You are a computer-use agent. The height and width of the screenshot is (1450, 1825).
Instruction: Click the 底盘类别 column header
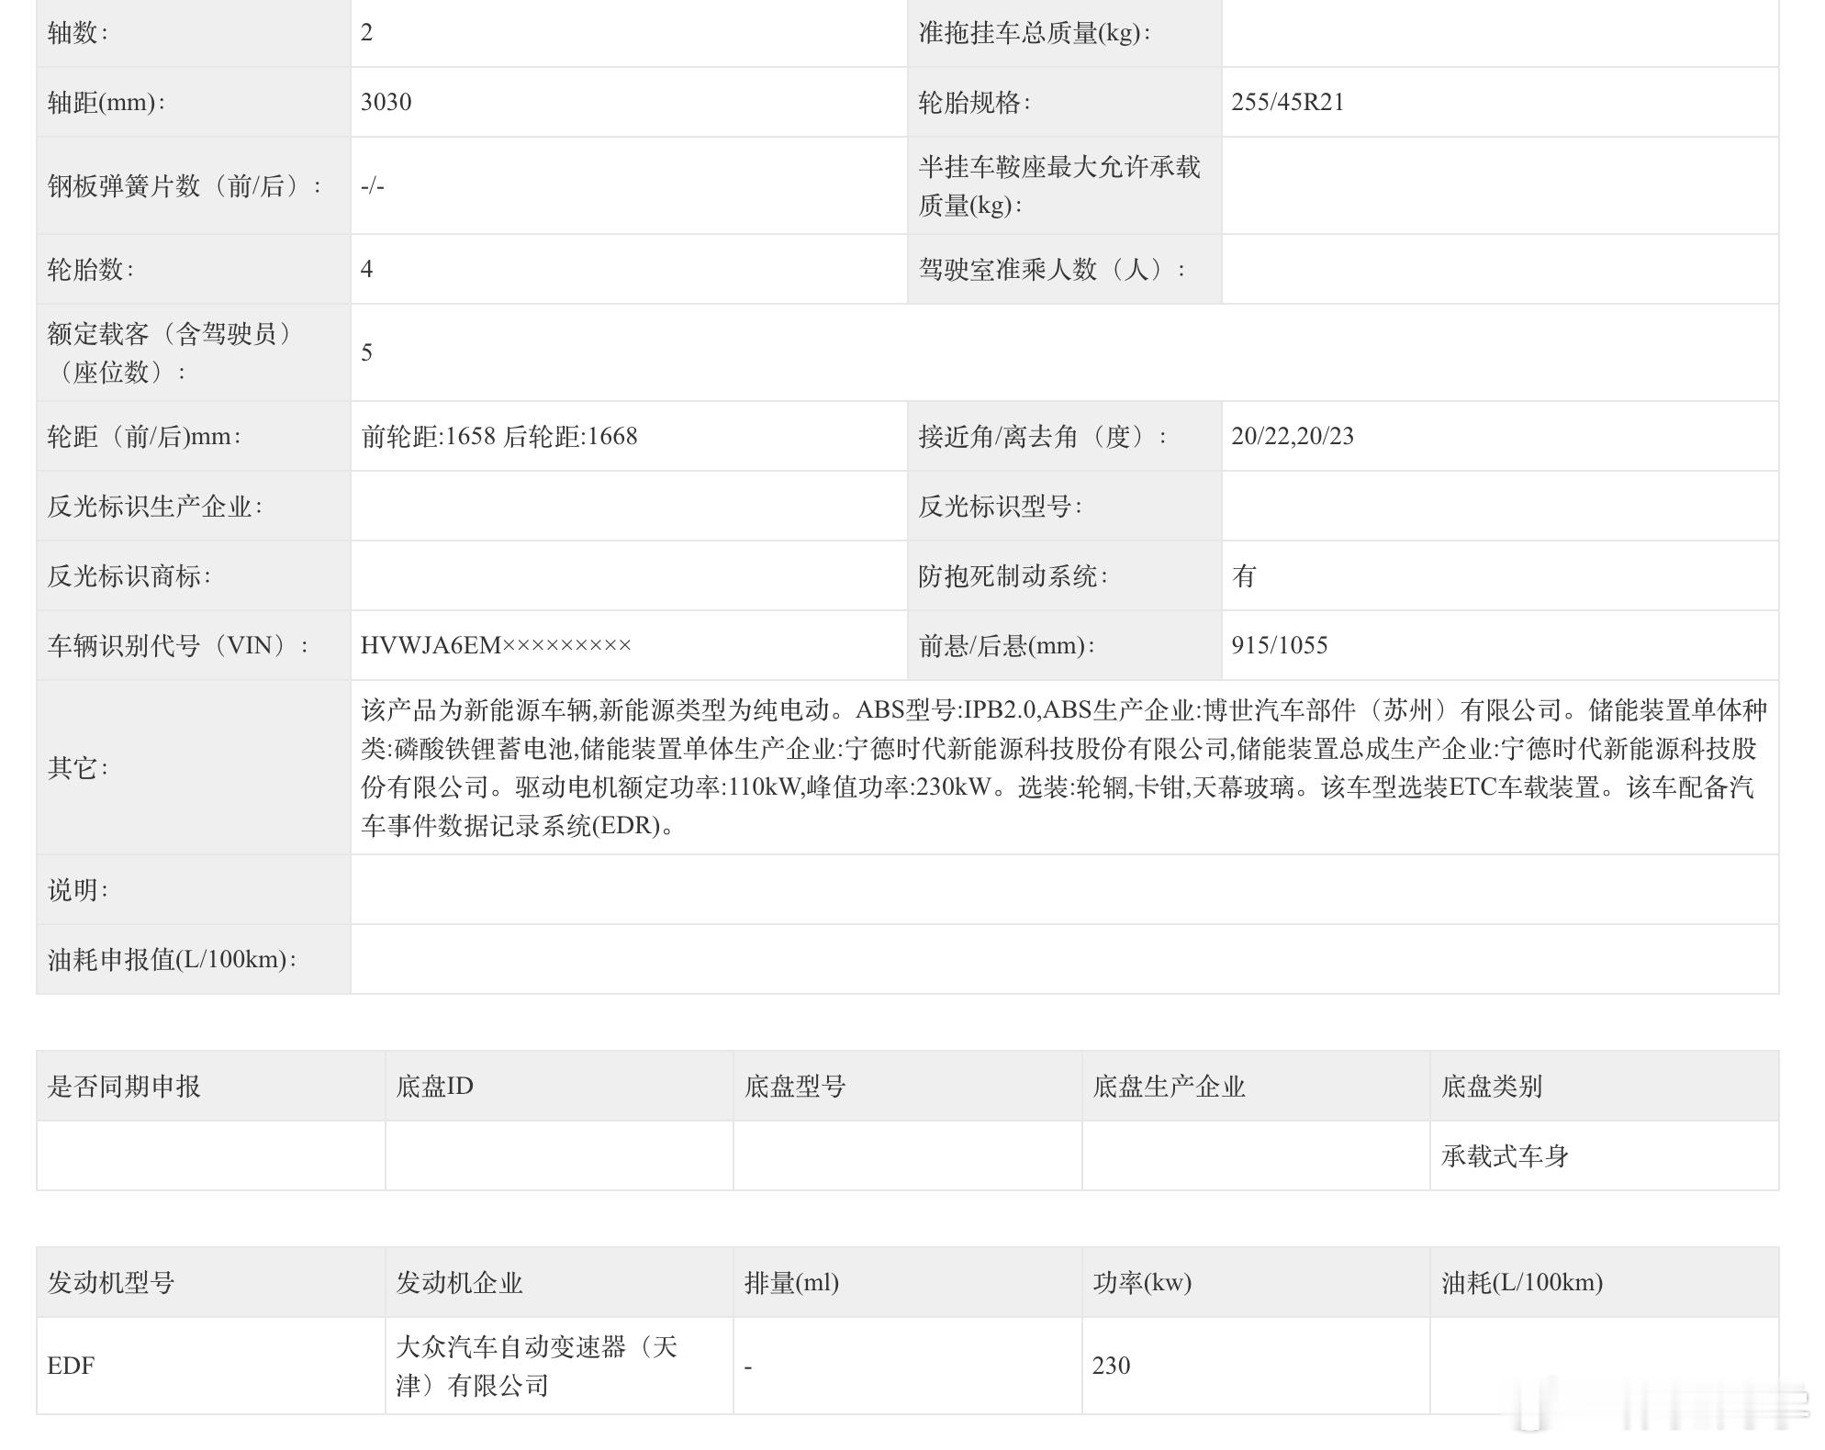tap(1491, 1087)
